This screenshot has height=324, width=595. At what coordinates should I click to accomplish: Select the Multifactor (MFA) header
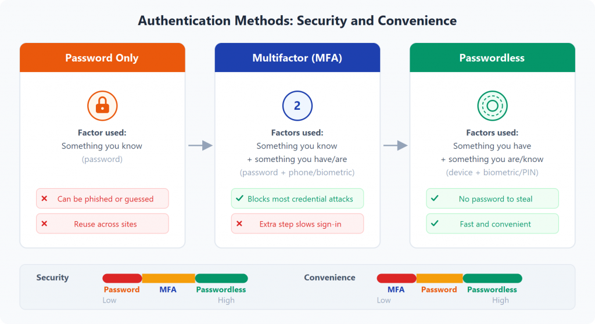[x=297, y=58]
